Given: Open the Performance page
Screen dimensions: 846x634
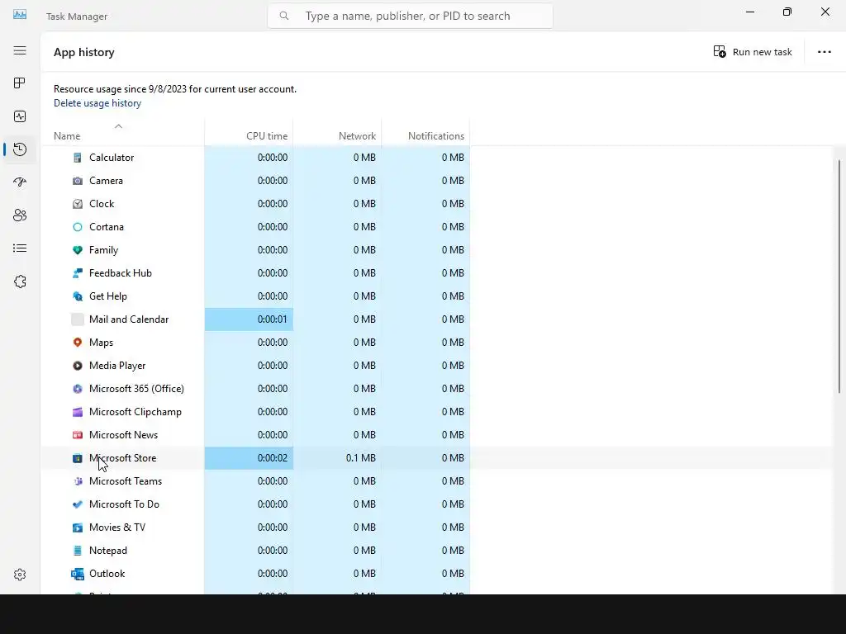Looking at the screenshot, I should [x=20, y=116].
